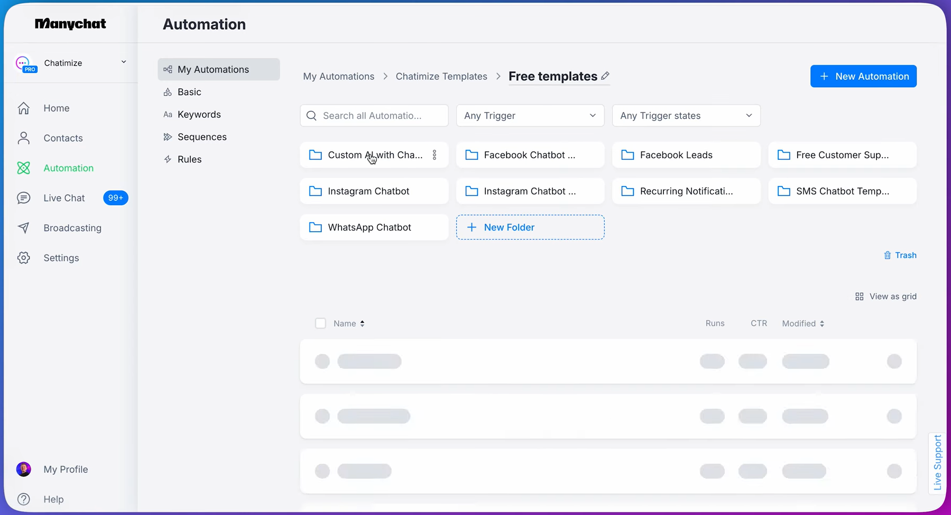The image size is (951, 515).
Task: Select Sequences in the automation submenu
Action: pyautogui.click(x=202, y=137)
